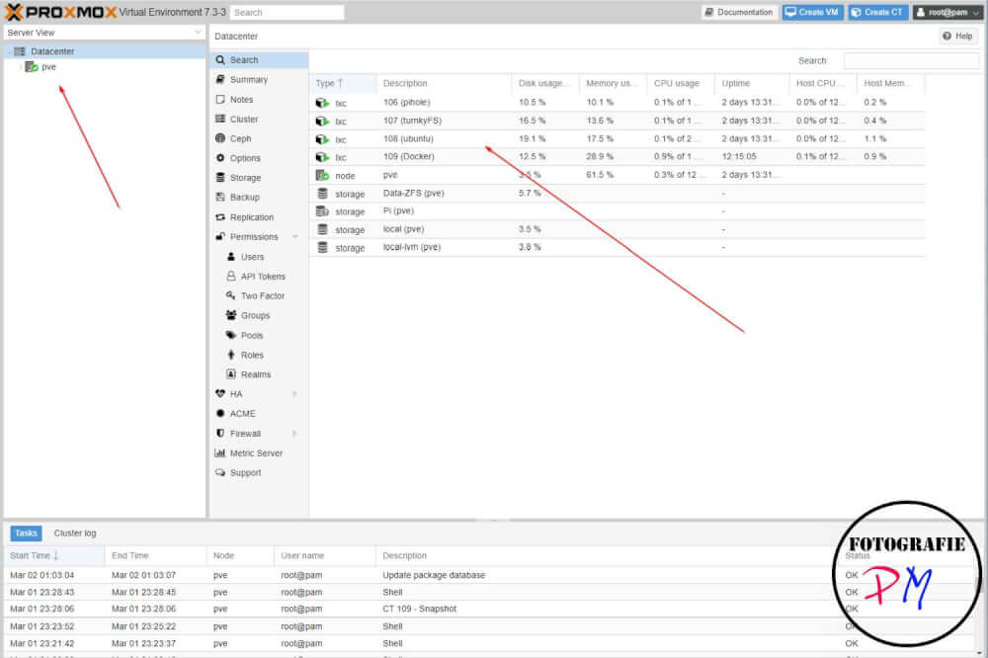Viewport: 988px width, 658px height.
Task: Click the HA heartbeat icon
Action: [220, 394]
